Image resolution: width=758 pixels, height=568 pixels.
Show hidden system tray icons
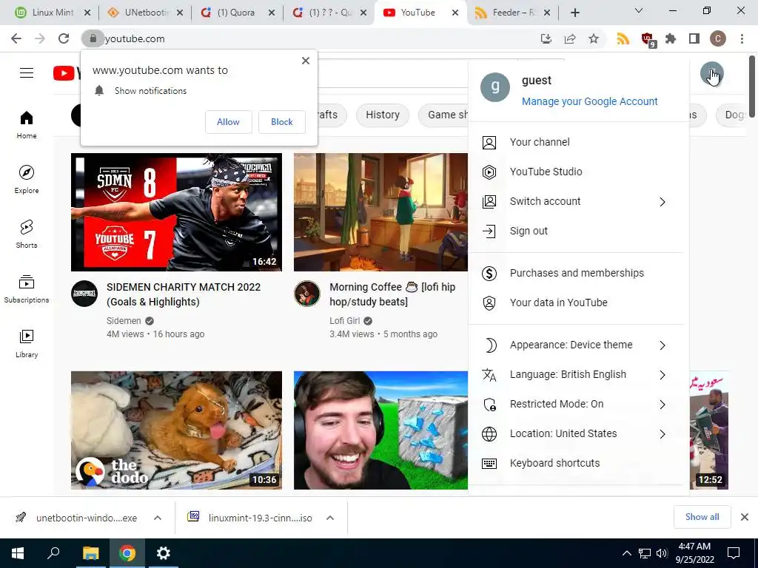[626, 553]
